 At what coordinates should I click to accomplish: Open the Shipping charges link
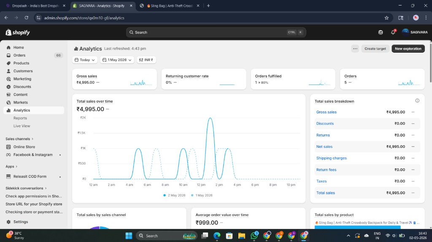332,158
